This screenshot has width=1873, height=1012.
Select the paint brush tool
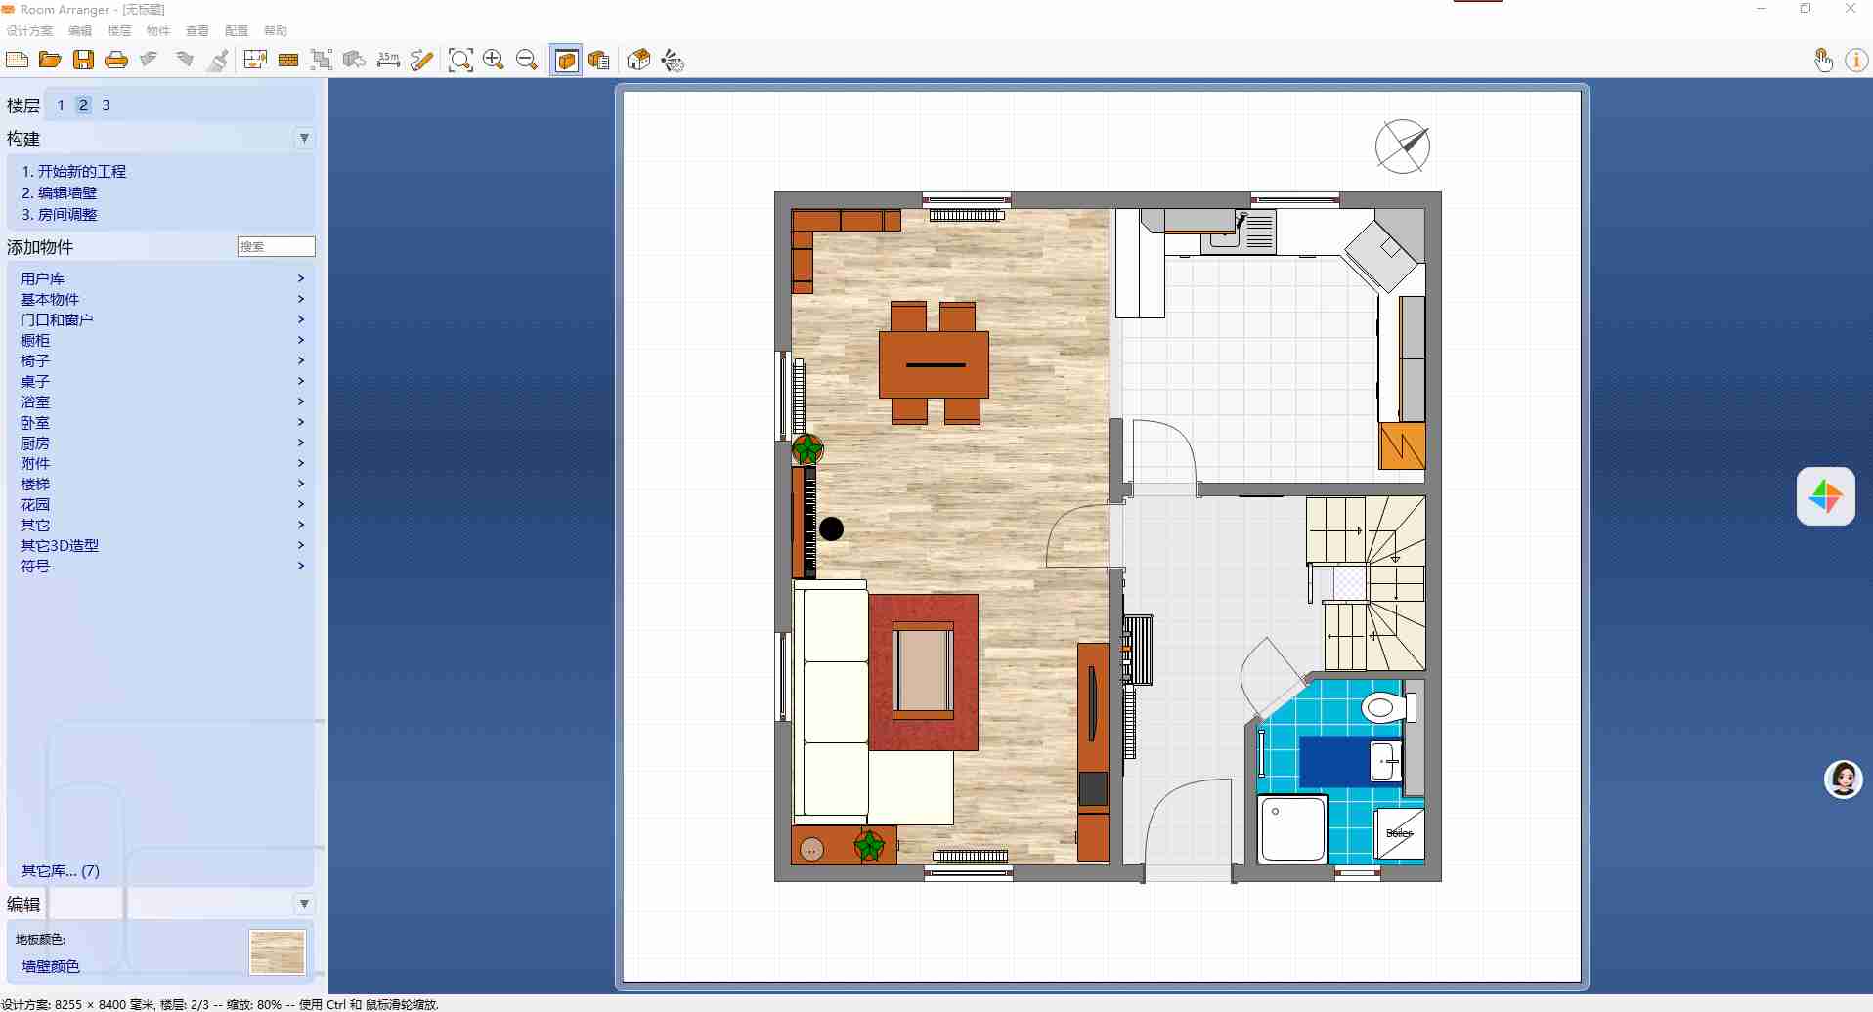point(218,61)
